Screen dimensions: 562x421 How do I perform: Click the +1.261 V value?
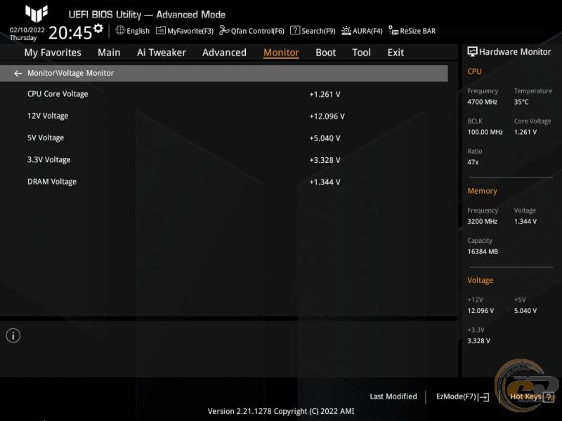tap(325, 95)
